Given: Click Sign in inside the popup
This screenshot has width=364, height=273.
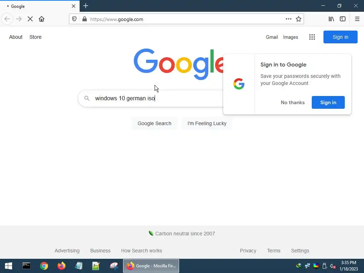Looking at the screenshot, I should click(328, 102).
